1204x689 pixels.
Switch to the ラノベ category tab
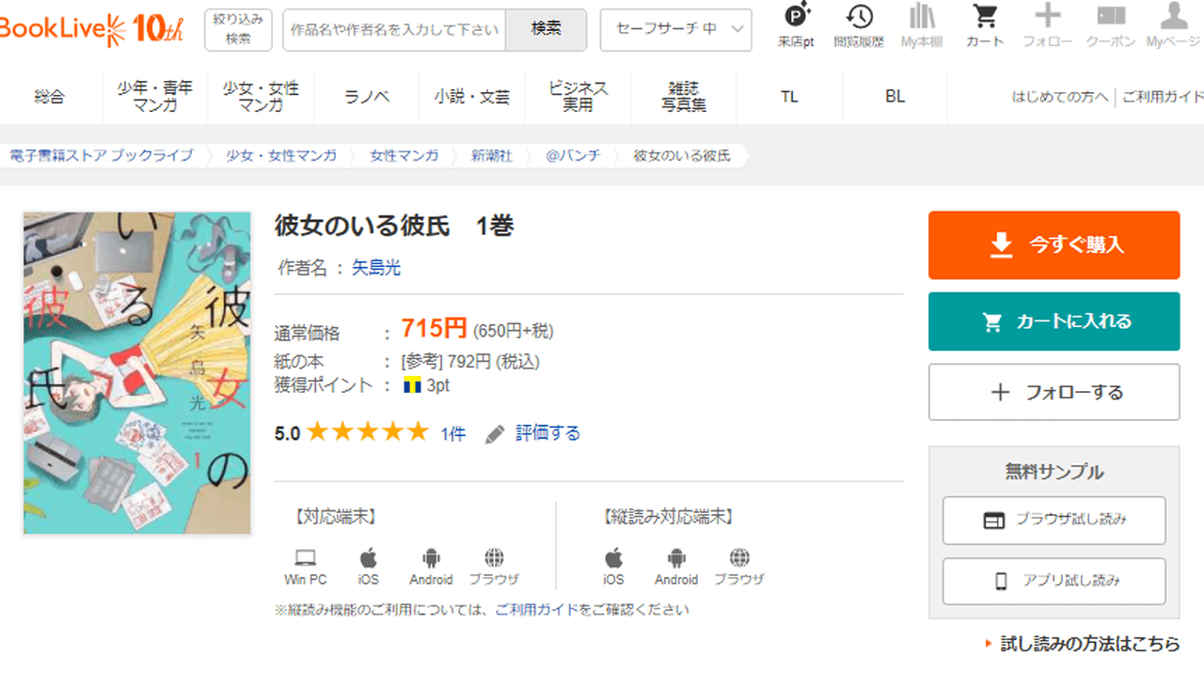click(x=366, y=97)
